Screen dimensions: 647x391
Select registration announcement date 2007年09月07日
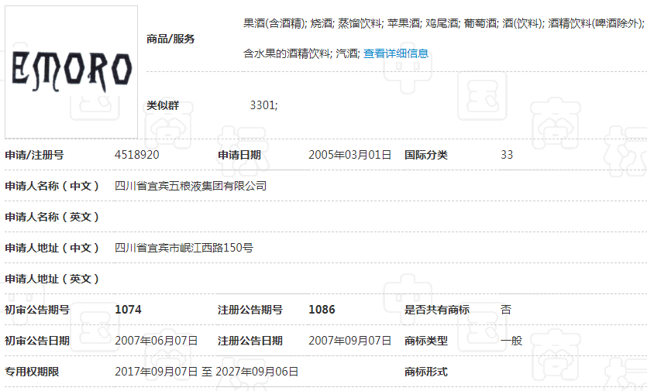point(350,341)
